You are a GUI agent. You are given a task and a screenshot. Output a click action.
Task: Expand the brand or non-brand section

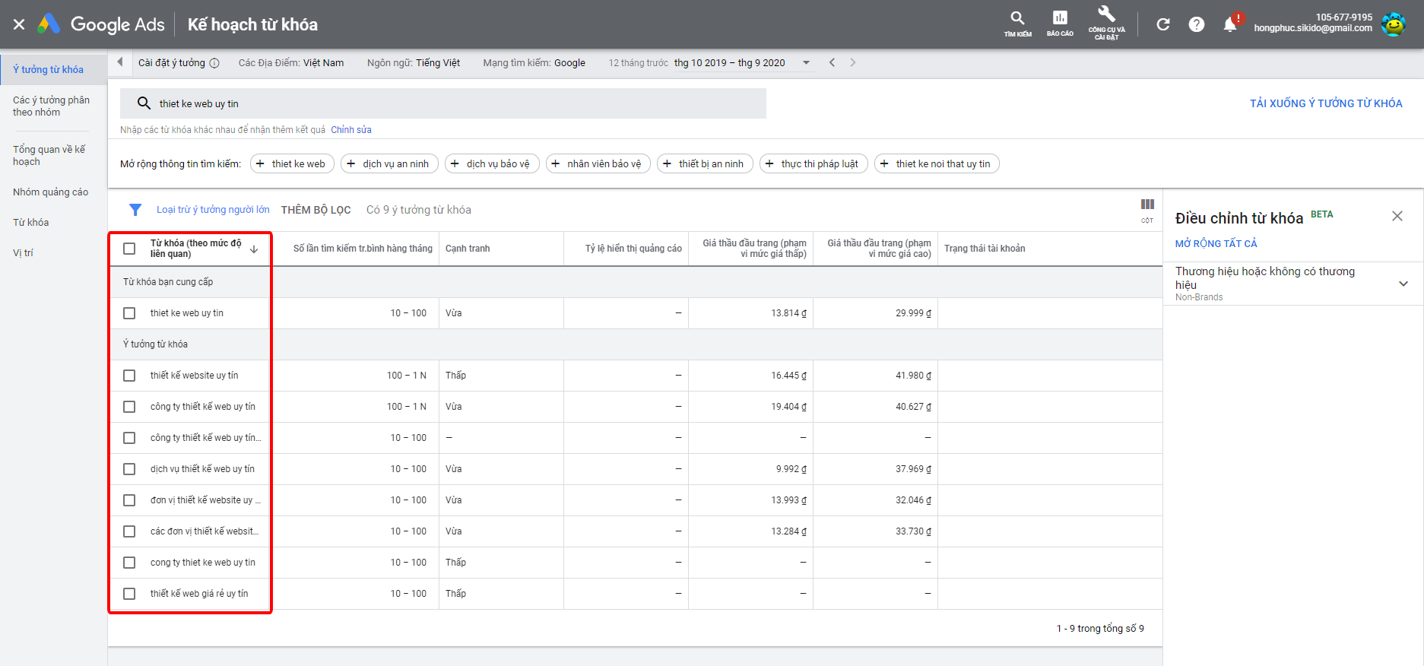click(1403, 284)
